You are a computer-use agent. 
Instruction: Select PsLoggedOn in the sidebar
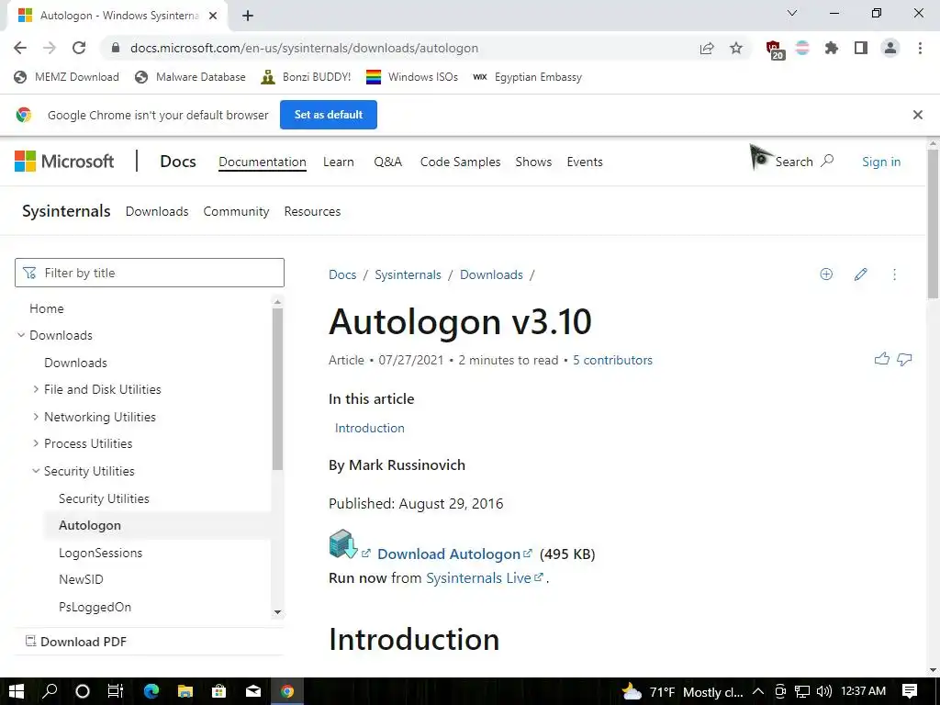[x=95, y=607]
